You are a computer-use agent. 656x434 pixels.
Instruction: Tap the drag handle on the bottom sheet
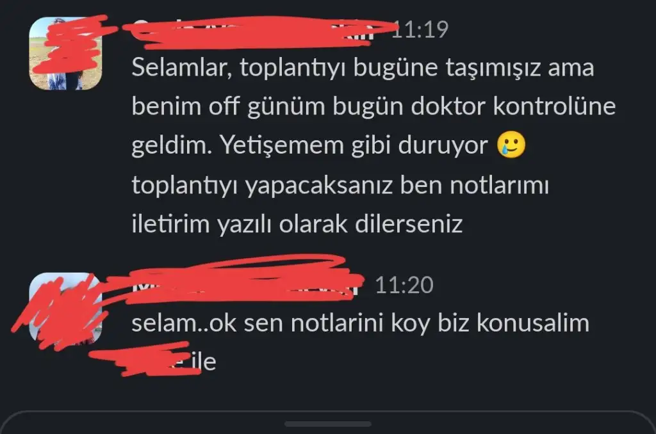327,424
